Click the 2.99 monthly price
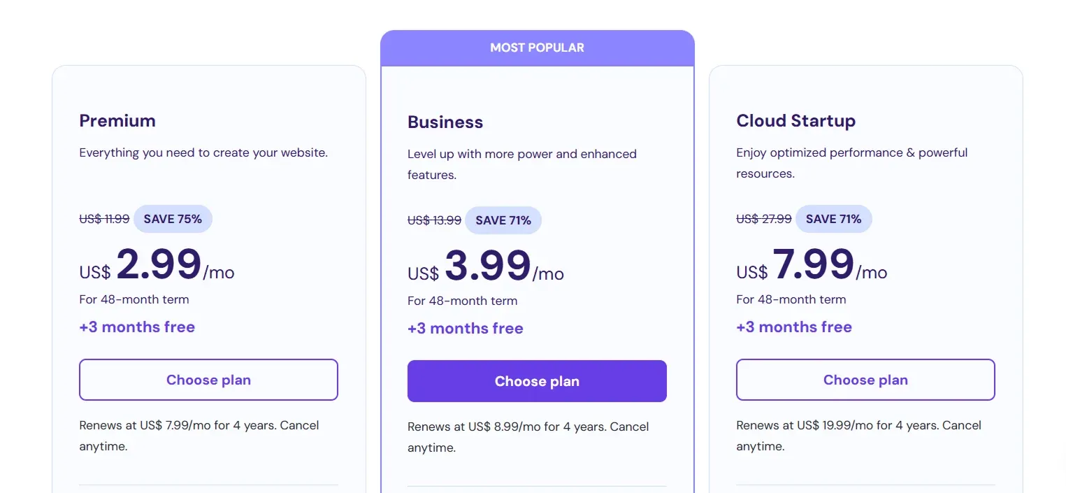1066x493 pixels. [157, 265]
